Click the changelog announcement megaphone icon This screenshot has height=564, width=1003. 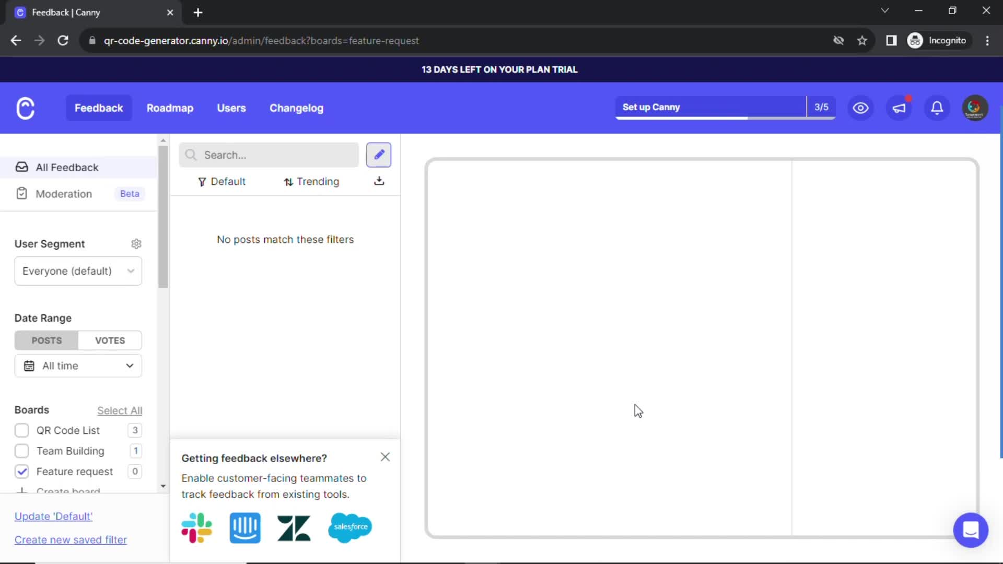[899, 108]
